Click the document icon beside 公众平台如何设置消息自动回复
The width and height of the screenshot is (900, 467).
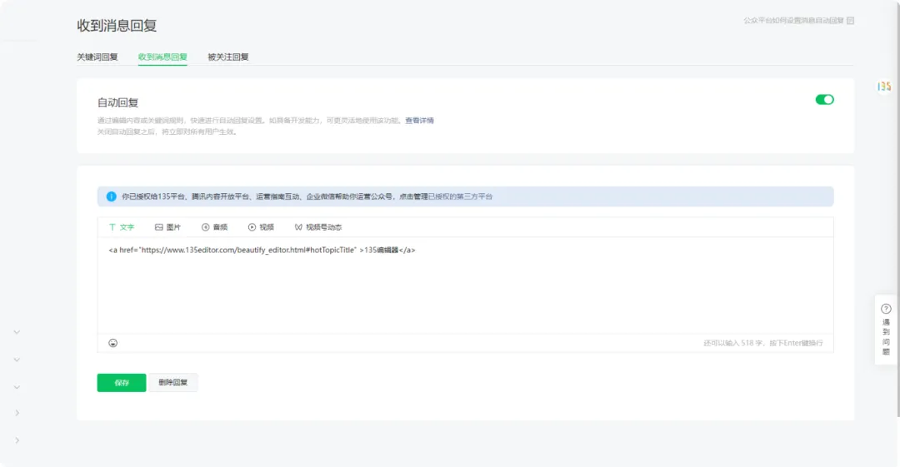(x=851, y=21)
